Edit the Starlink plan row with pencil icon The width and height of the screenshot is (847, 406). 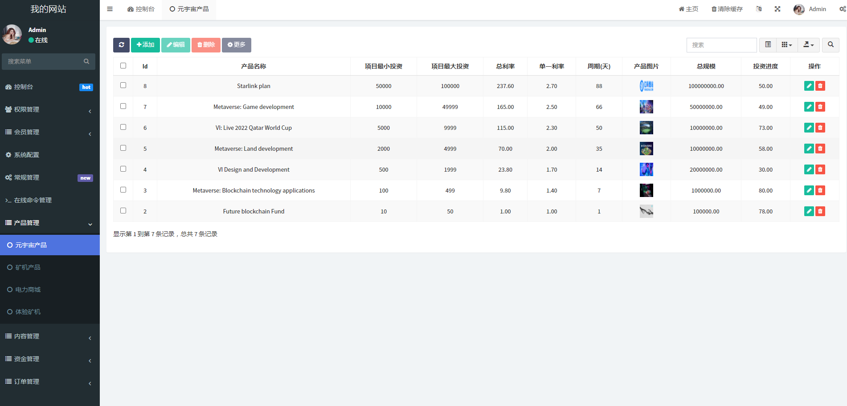[809, 86]
